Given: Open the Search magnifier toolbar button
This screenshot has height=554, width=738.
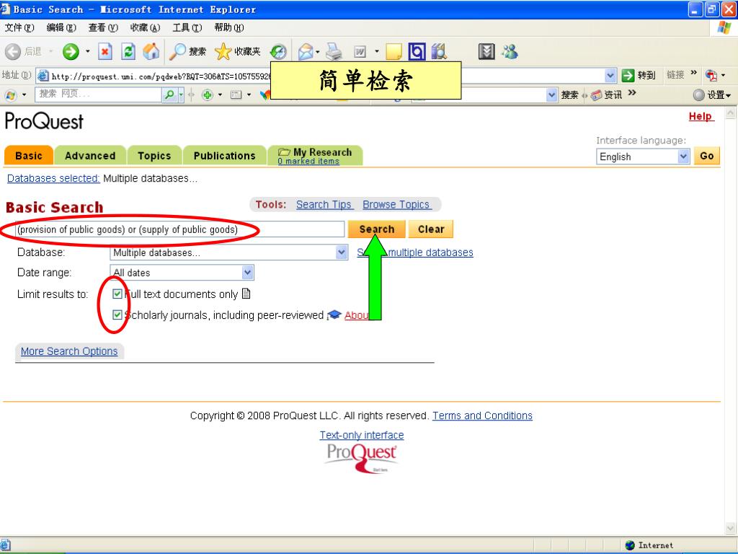Looking at the screenshot, I should (188, 51).
